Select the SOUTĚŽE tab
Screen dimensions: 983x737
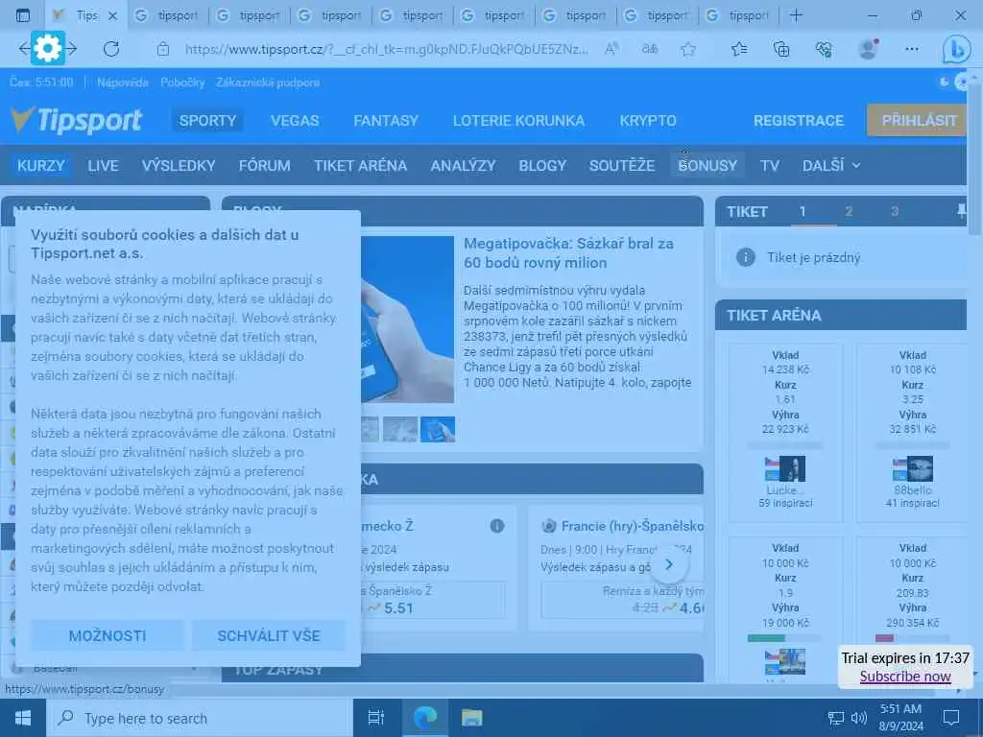(622, 165)
